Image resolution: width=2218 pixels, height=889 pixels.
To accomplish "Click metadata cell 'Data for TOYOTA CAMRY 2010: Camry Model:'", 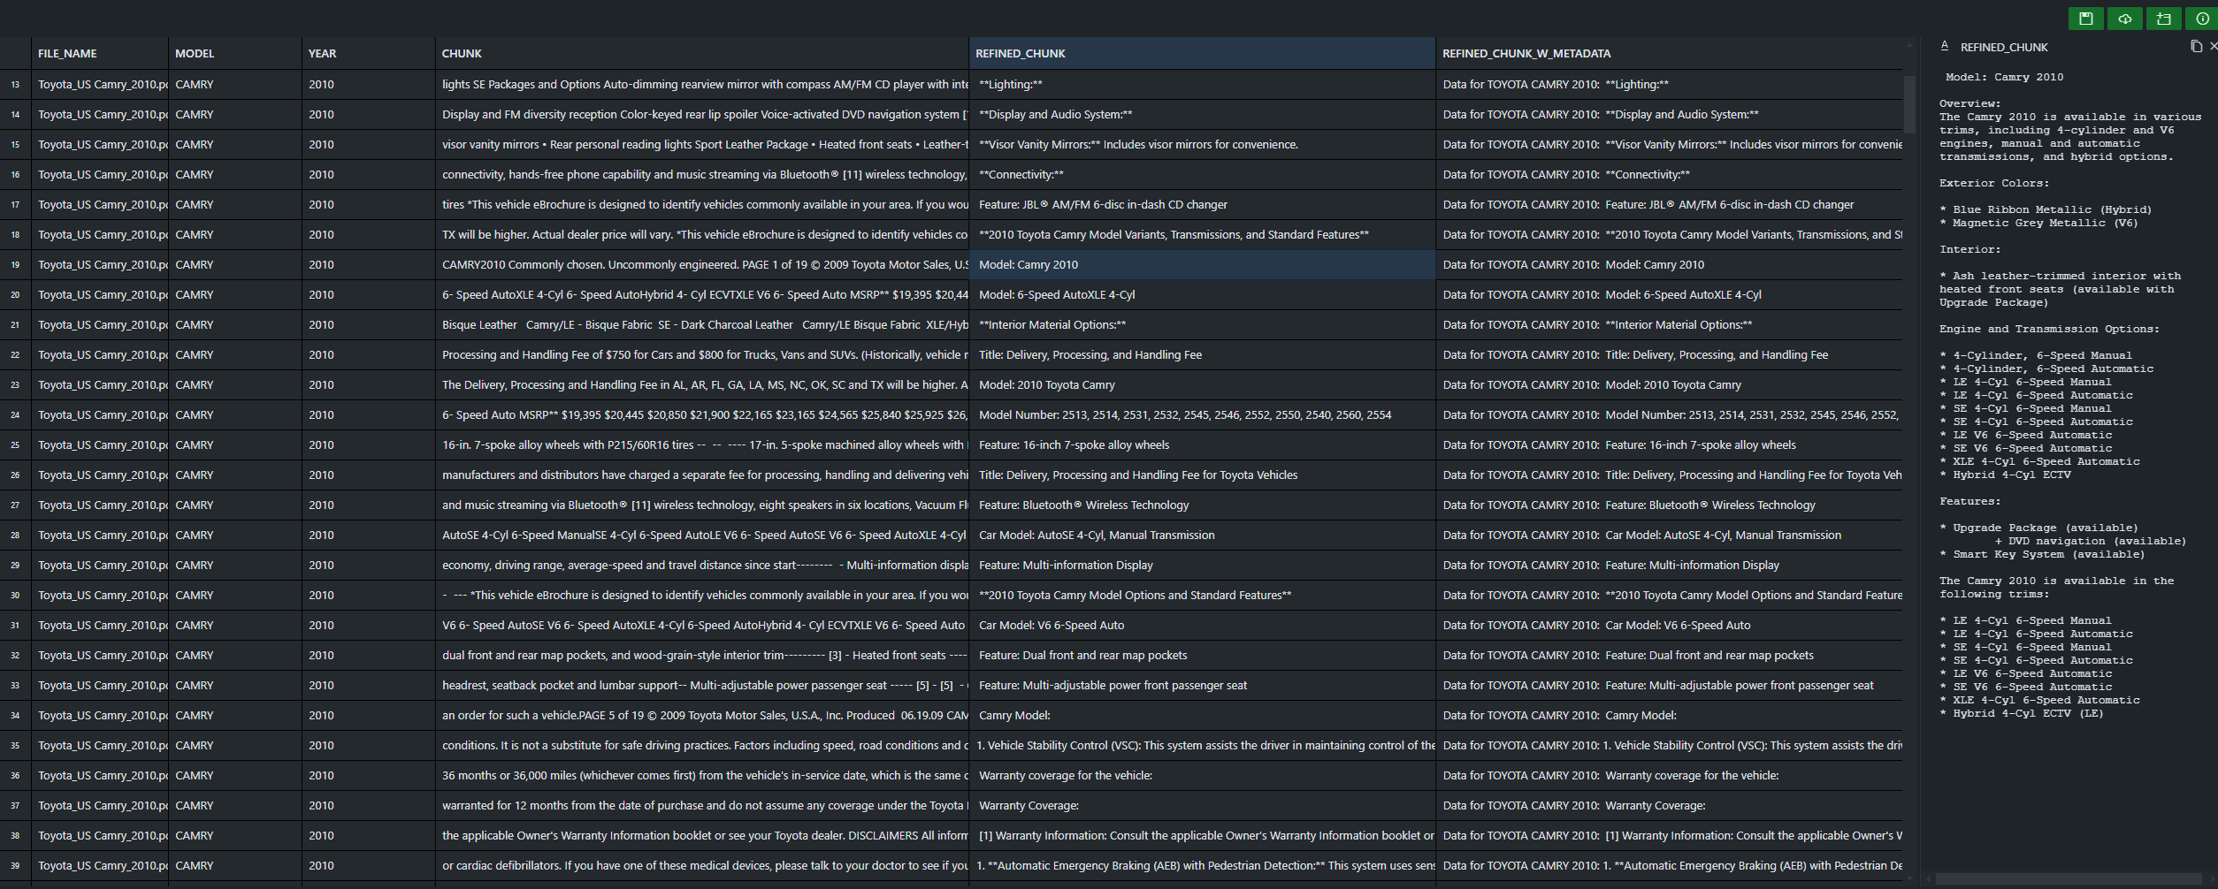I will (1669, 716).
